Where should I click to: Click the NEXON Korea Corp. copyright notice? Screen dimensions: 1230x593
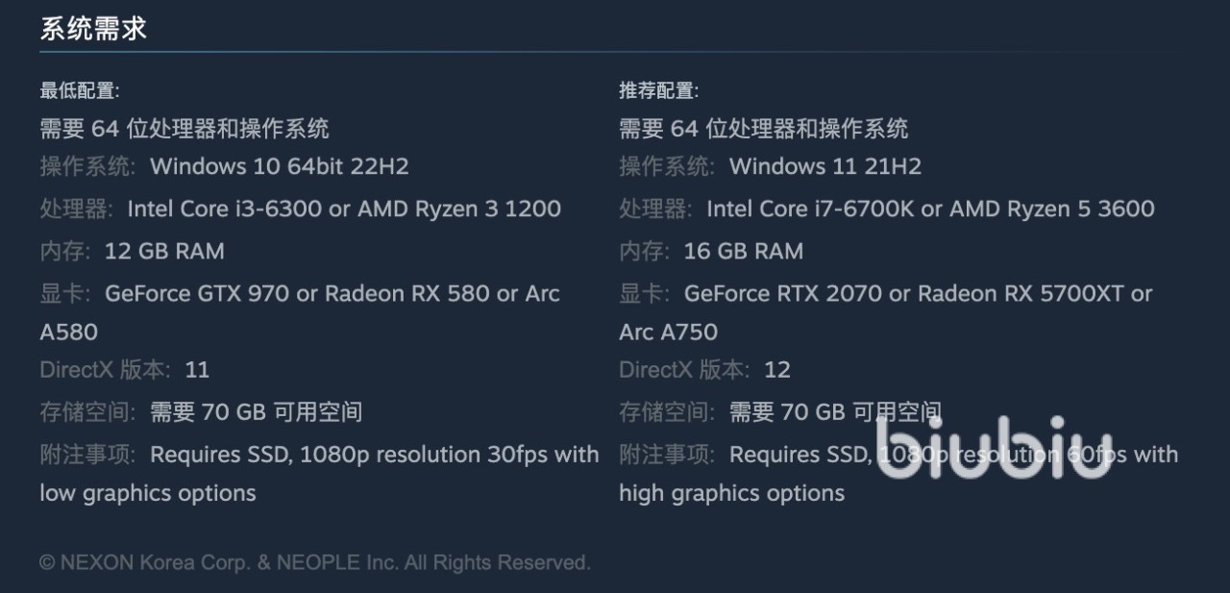[x=315, y=562]
